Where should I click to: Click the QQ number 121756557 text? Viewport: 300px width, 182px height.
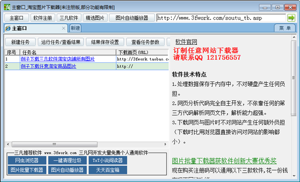[223, 57]
